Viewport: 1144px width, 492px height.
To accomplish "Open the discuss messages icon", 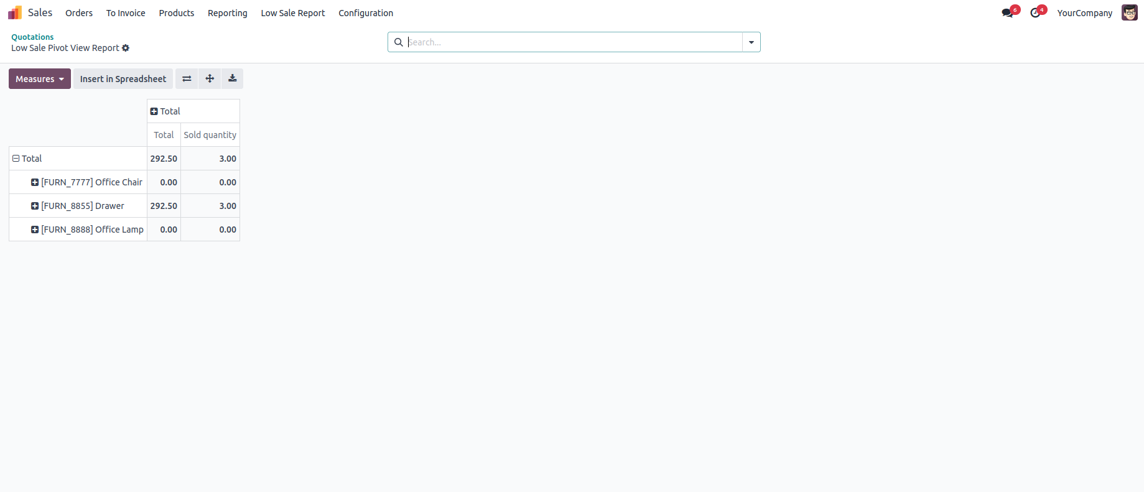I will coord(1008,13).
